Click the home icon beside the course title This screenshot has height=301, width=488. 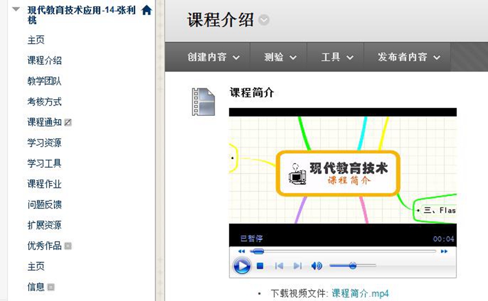click(x=146, y=10)
